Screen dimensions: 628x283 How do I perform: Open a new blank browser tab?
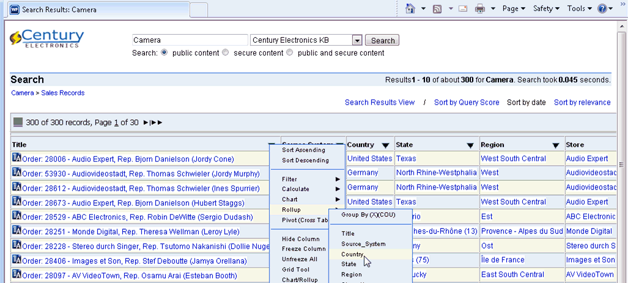[x=199, y=10]
